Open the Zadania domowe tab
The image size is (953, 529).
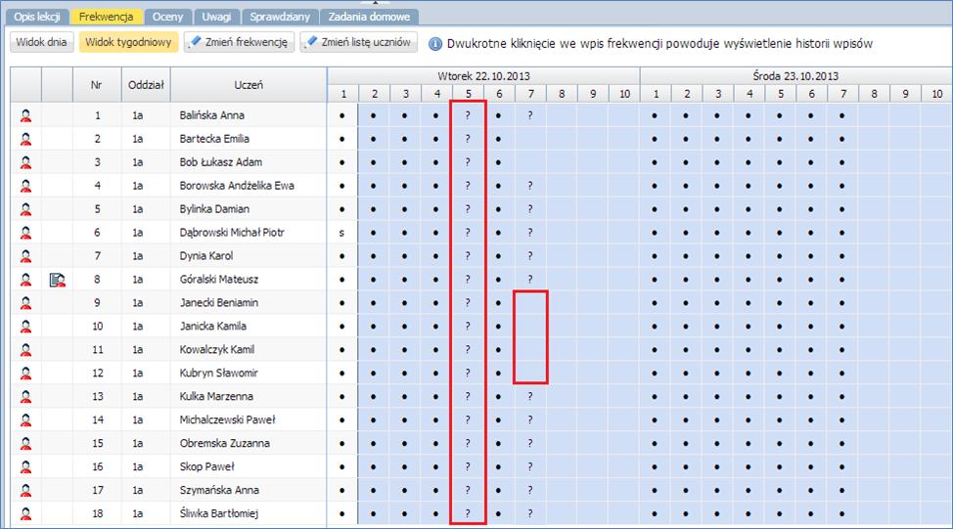369,17
